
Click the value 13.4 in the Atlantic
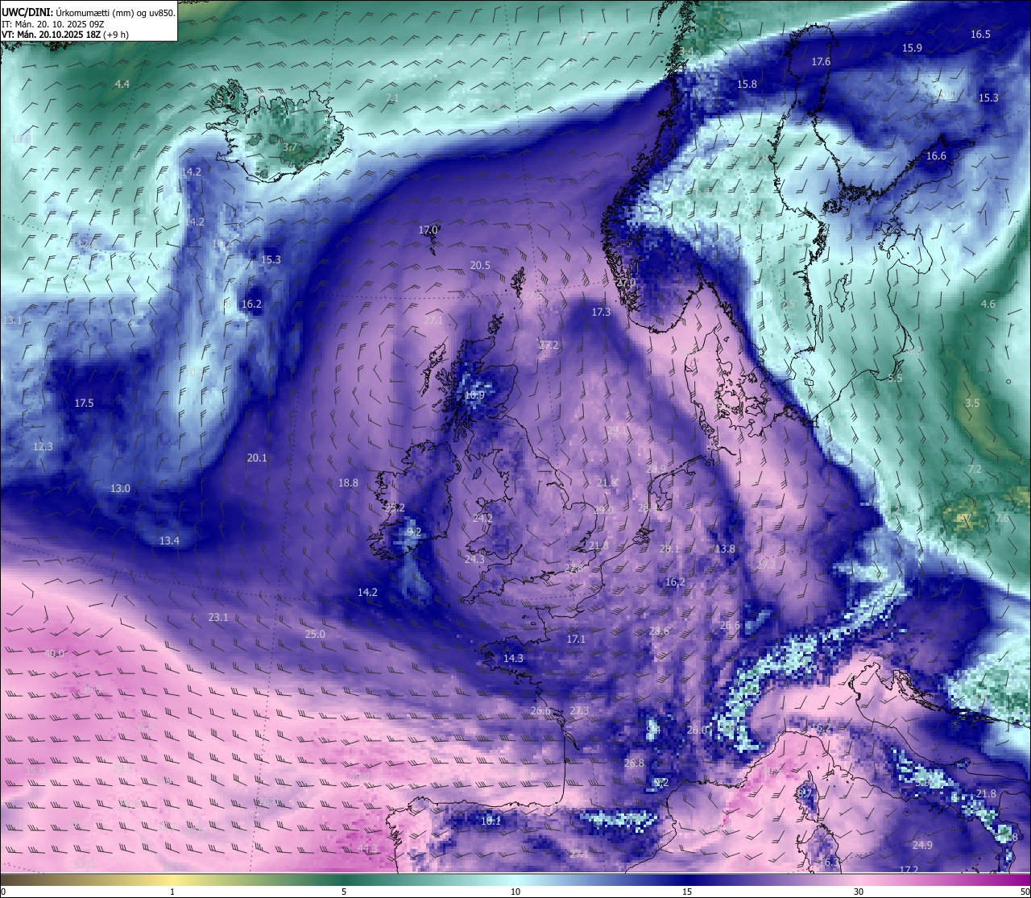click(169, 540)
